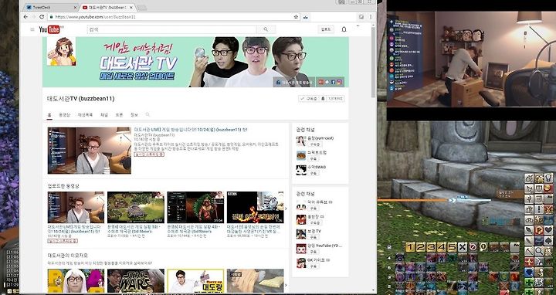This screenshot has height=295, width=556.
Task: Click the X marker in game hotbar
Action: (463, 247)
